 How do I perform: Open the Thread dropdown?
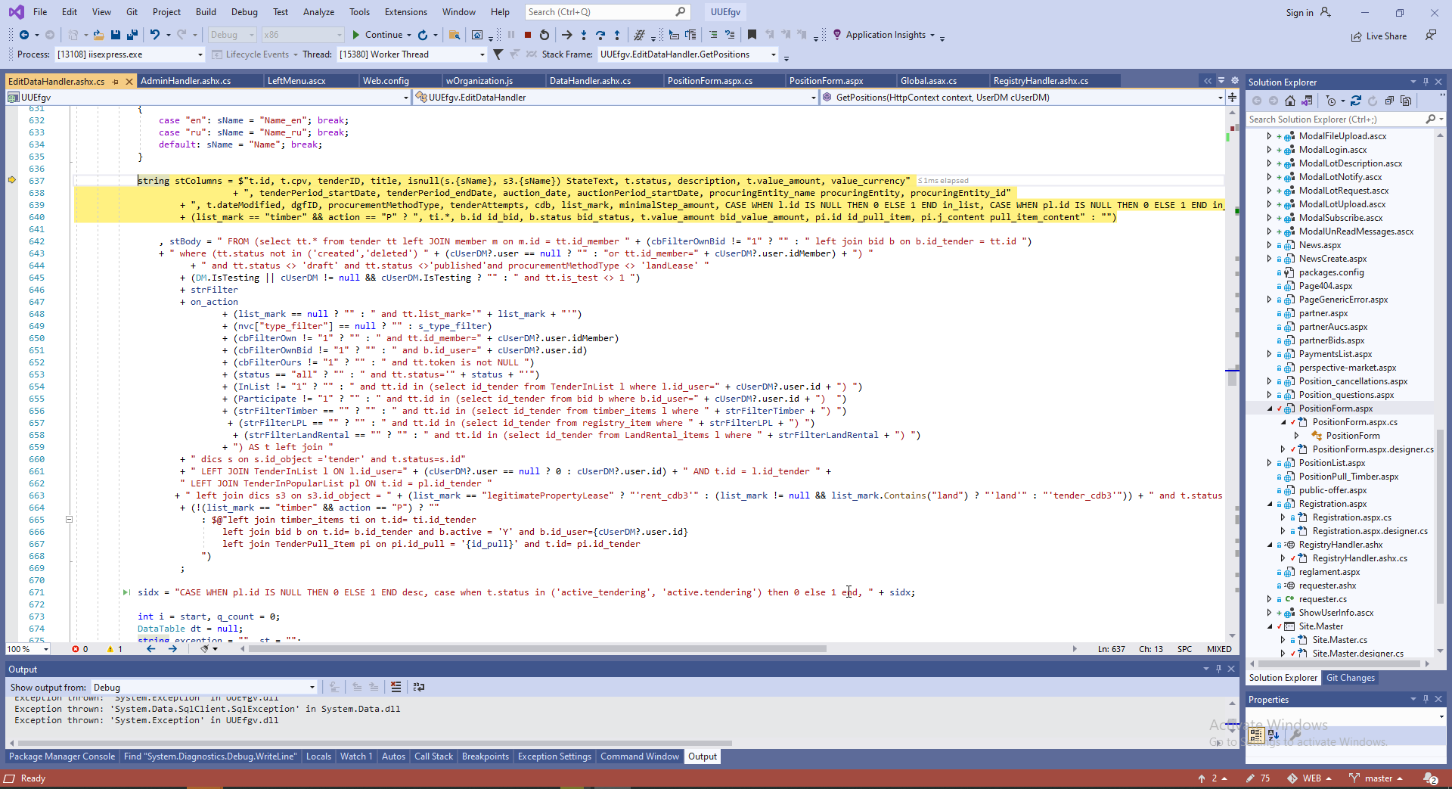coord(412,54)
